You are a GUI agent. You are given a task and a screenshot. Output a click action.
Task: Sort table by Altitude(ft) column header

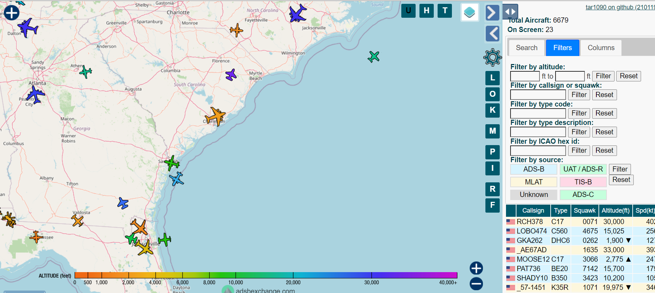(616, 211)
